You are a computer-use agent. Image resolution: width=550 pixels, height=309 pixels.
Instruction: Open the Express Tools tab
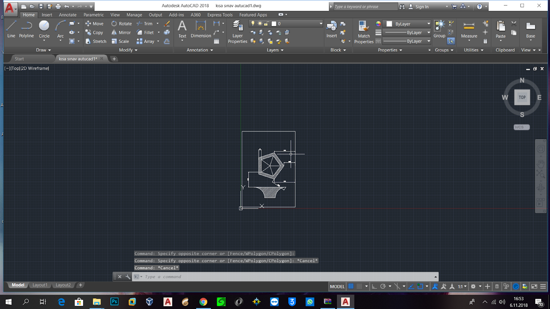[x=220, y=15]
